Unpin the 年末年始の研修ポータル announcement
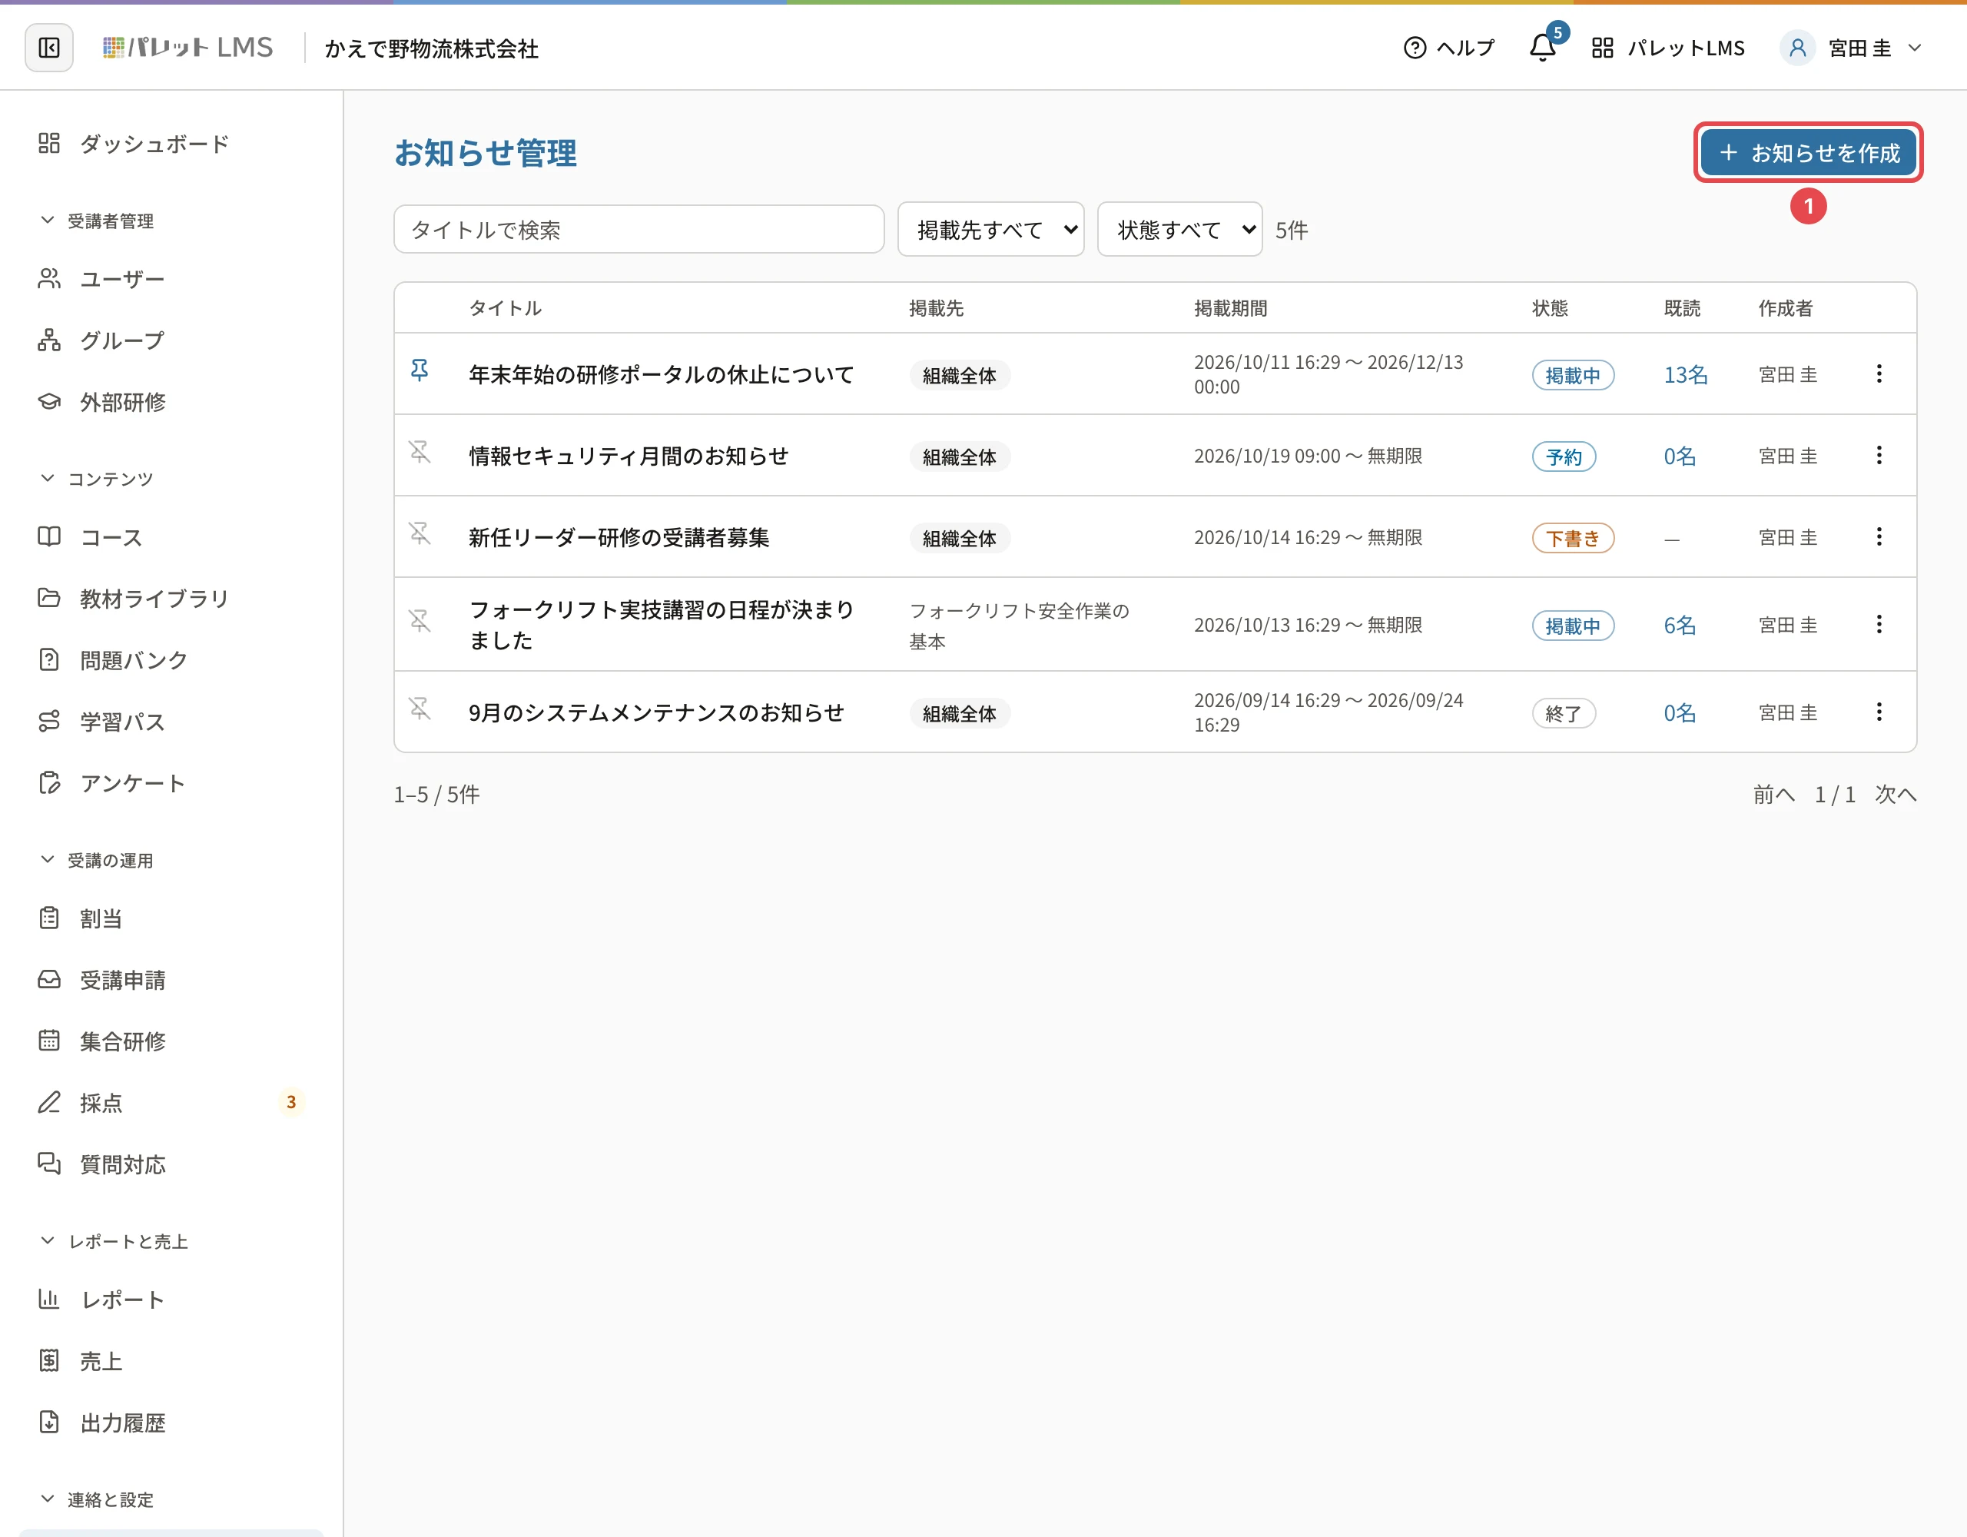The width and height of the screenshot is (1967, 1537). 420,370
